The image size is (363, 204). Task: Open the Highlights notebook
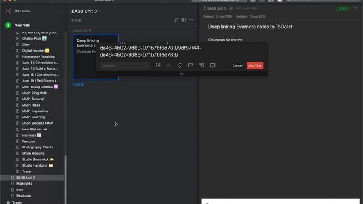tap(24, 184)
